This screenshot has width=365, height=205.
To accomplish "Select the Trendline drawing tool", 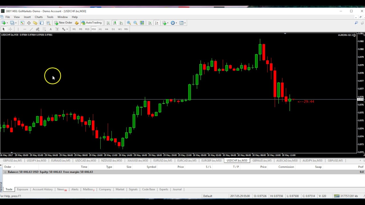I will pos(31,29).
